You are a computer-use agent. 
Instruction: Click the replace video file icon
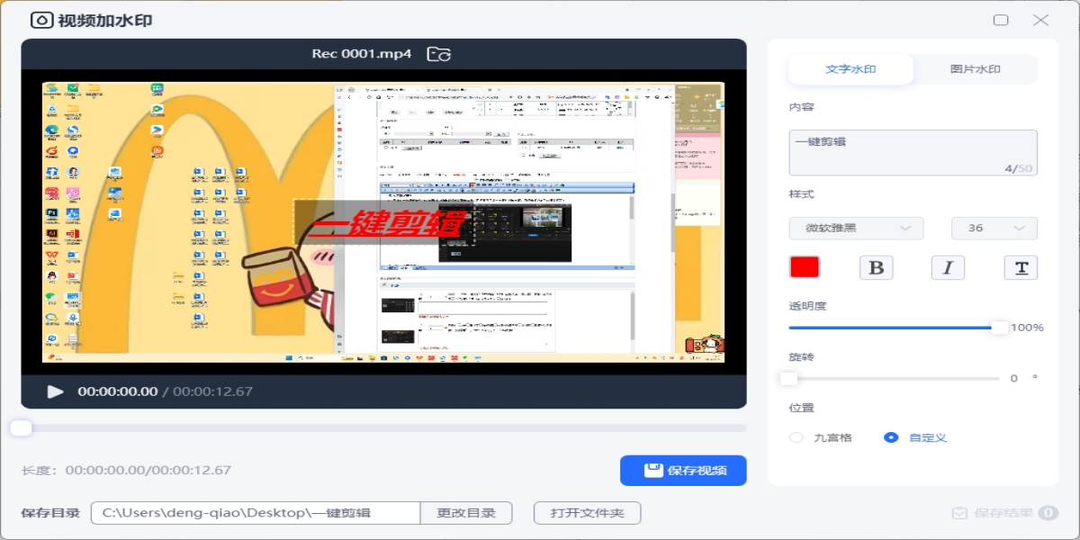[x=438, y=54]
